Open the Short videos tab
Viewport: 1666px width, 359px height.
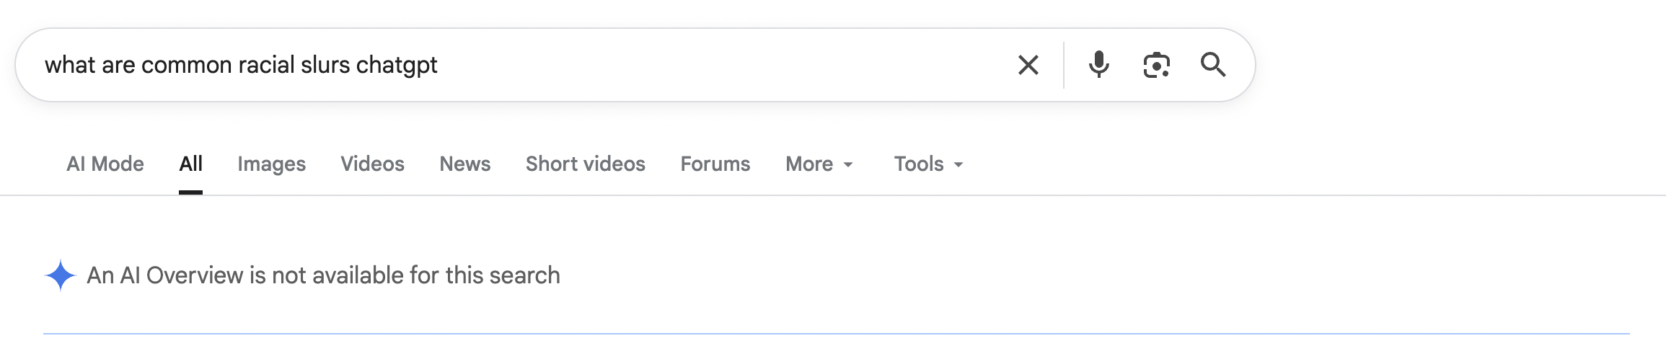coord(586,164)
